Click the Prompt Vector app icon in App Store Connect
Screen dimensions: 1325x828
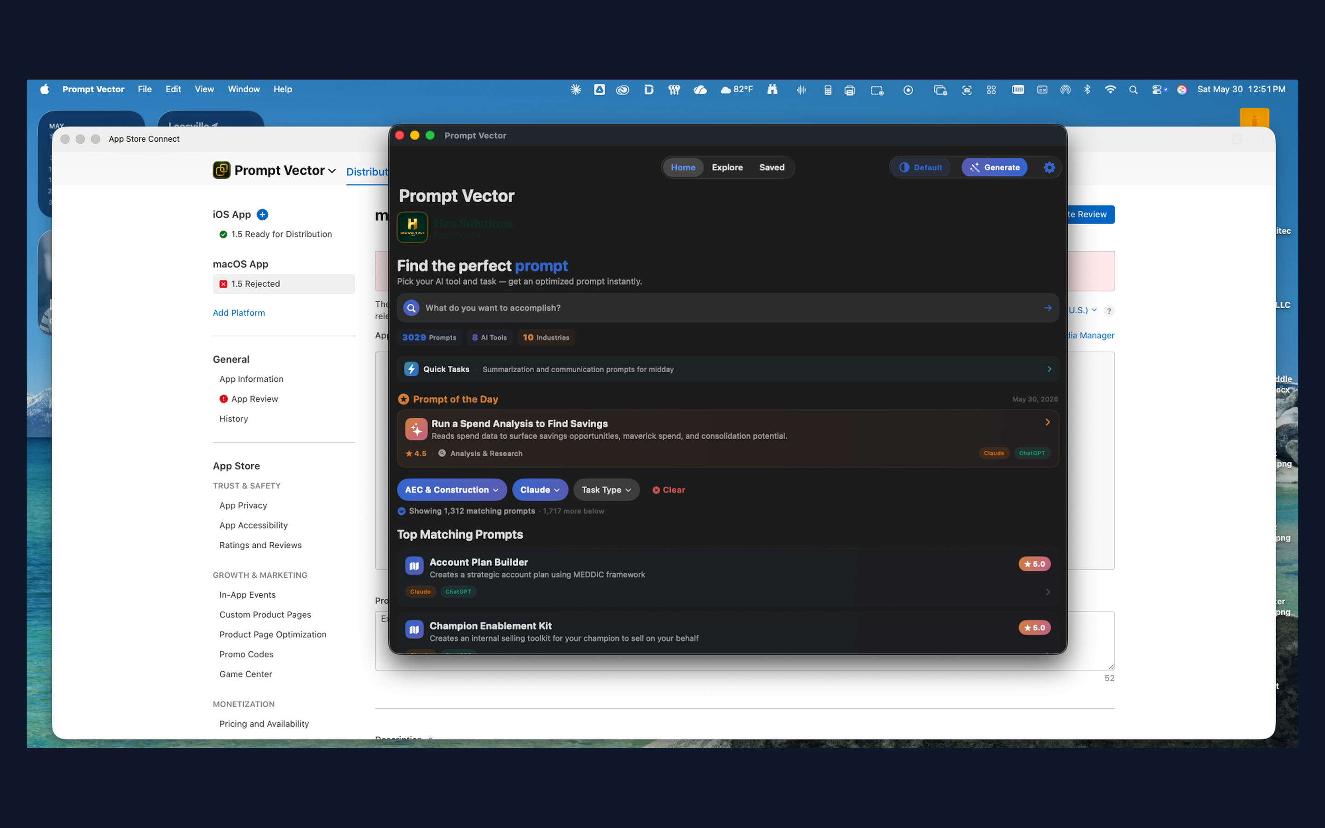pos(221,170)
